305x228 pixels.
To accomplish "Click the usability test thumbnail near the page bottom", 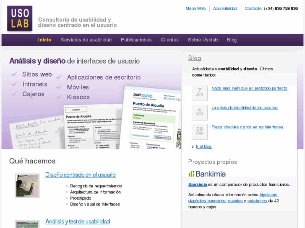I will [27, 224].
